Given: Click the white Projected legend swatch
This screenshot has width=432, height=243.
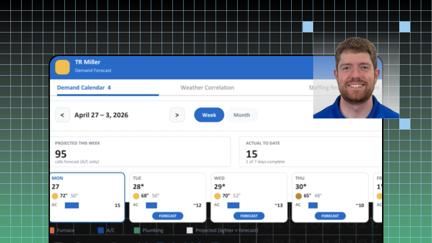Looking at the screenshot, I should tap(190, 231).
